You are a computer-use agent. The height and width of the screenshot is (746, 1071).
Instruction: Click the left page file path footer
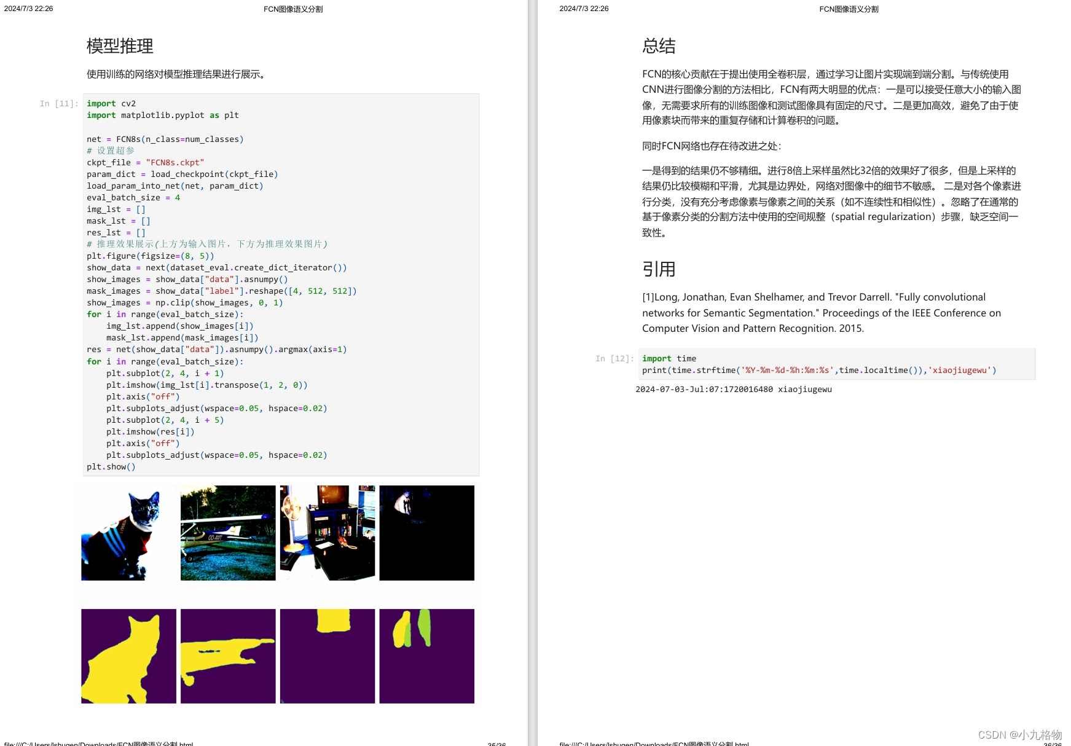(x=98, y=743)
